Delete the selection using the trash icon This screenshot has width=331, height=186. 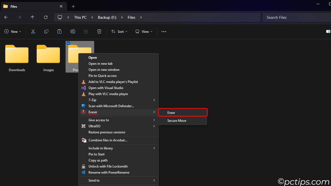tap(99, 31)
